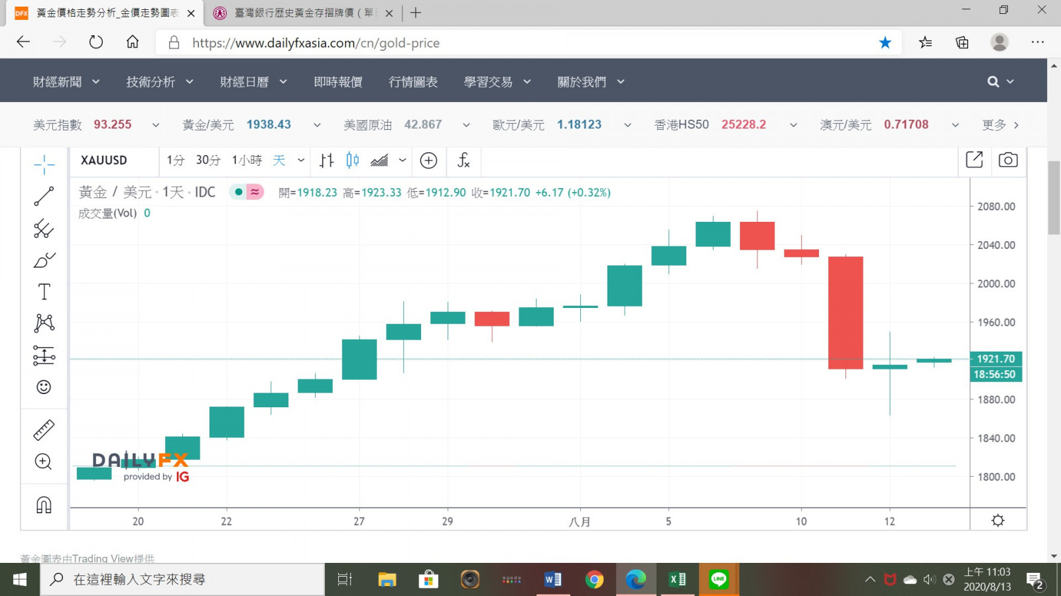Open browser Collections
This screenshot has height=596, width=1061.
pos(962,42)
